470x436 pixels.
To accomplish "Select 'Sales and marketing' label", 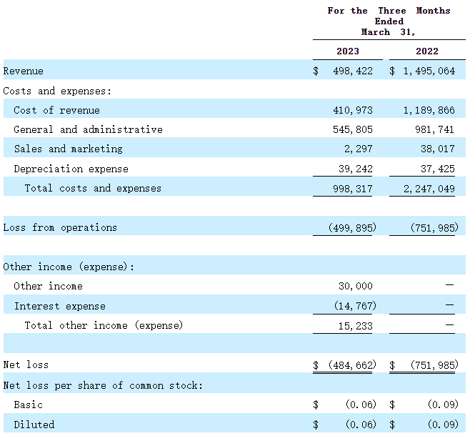I will click(69, 149).
